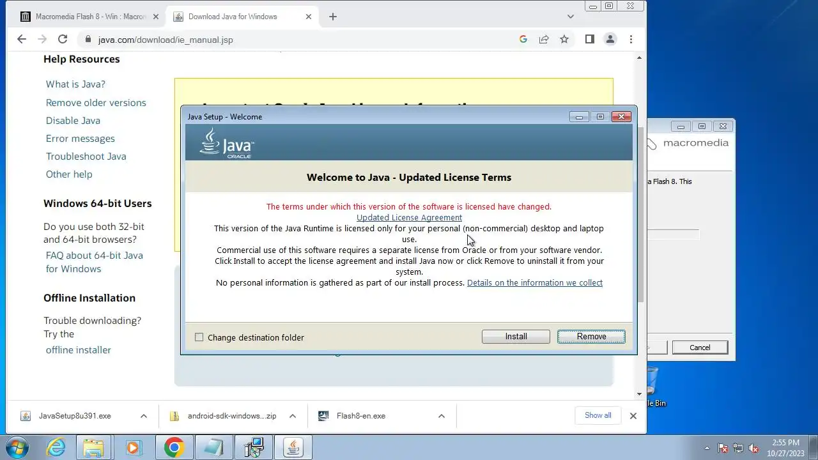This screenshot has height=460, width=818.
Task: Open the Other help link
Action: tap(69, 174)
